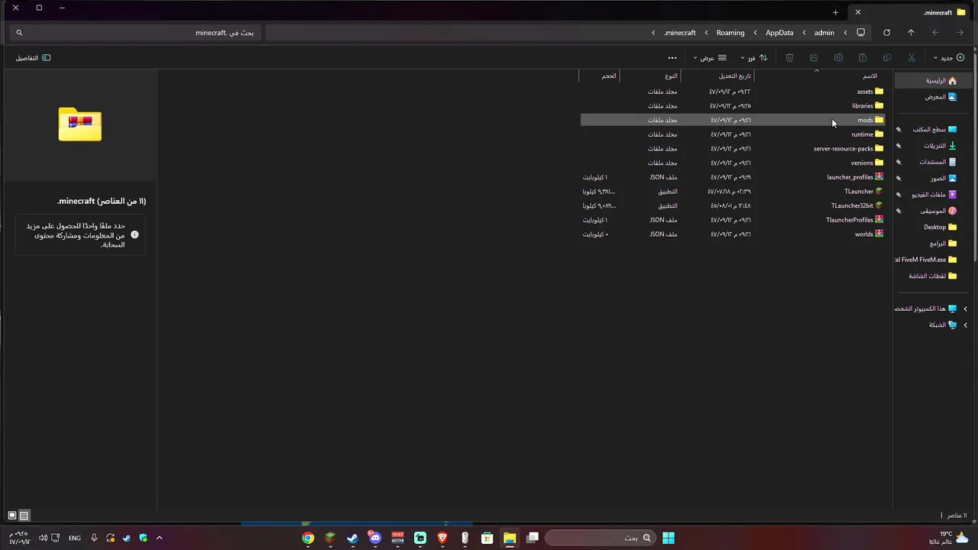
Task: Click Roaming in the breadcrumb path
Action: pyautogui.click(x=730, y=33)
